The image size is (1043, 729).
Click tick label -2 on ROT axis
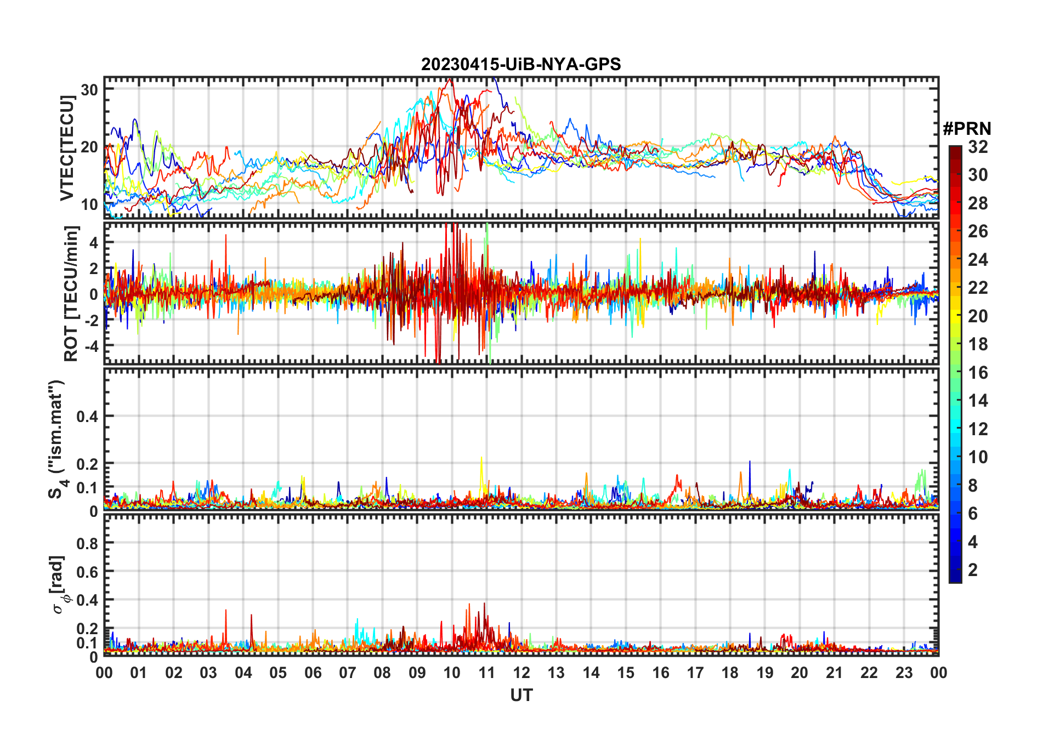pyautogui.click(x=92, y=320)
